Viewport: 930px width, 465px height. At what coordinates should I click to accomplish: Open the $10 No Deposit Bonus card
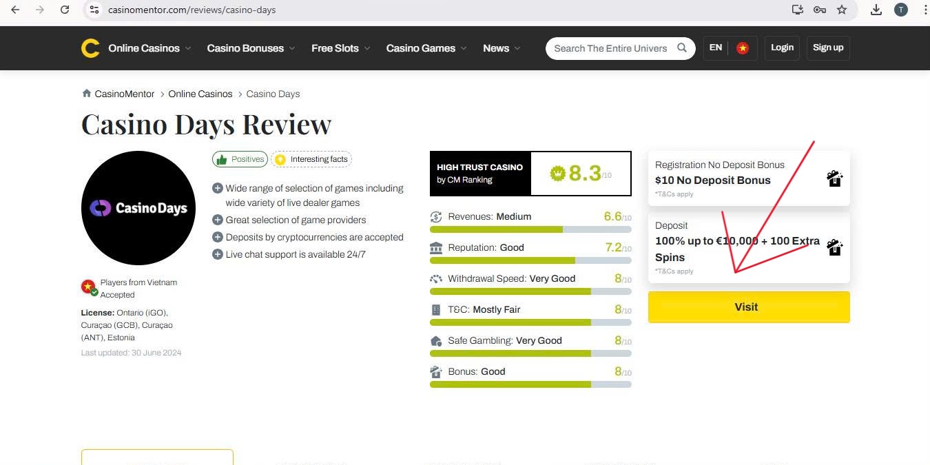(749, 178)
